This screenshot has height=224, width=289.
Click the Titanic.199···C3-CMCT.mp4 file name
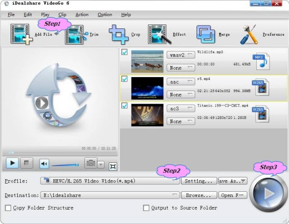(x=223, y=105)
